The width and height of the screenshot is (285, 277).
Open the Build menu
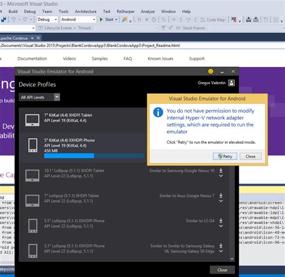pyautogui.click(x=13, y=11)
